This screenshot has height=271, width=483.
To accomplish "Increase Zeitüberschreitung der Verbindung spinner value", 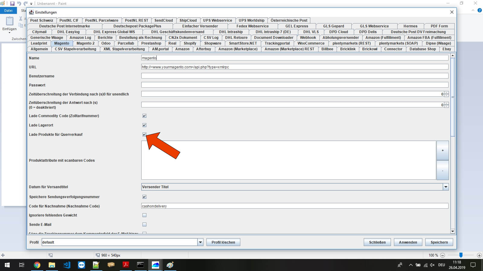I will [446, 93].
